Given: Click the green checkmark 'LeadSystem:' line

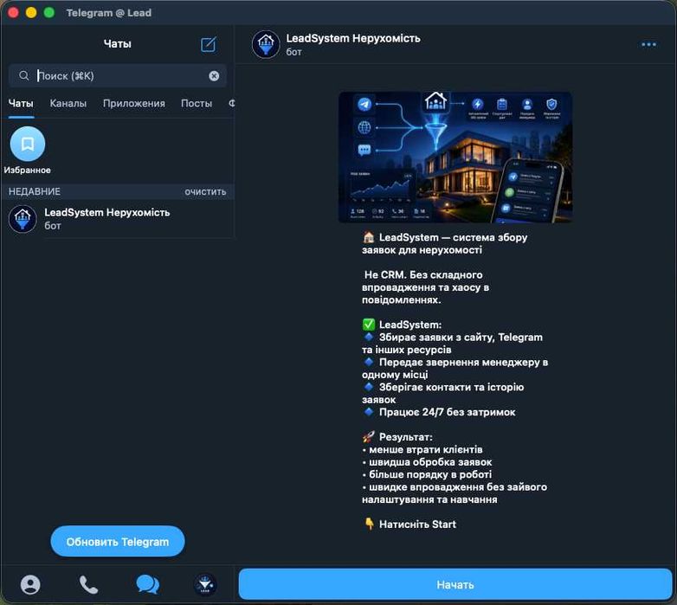Looking at the screenshot, I should point(402,325).
